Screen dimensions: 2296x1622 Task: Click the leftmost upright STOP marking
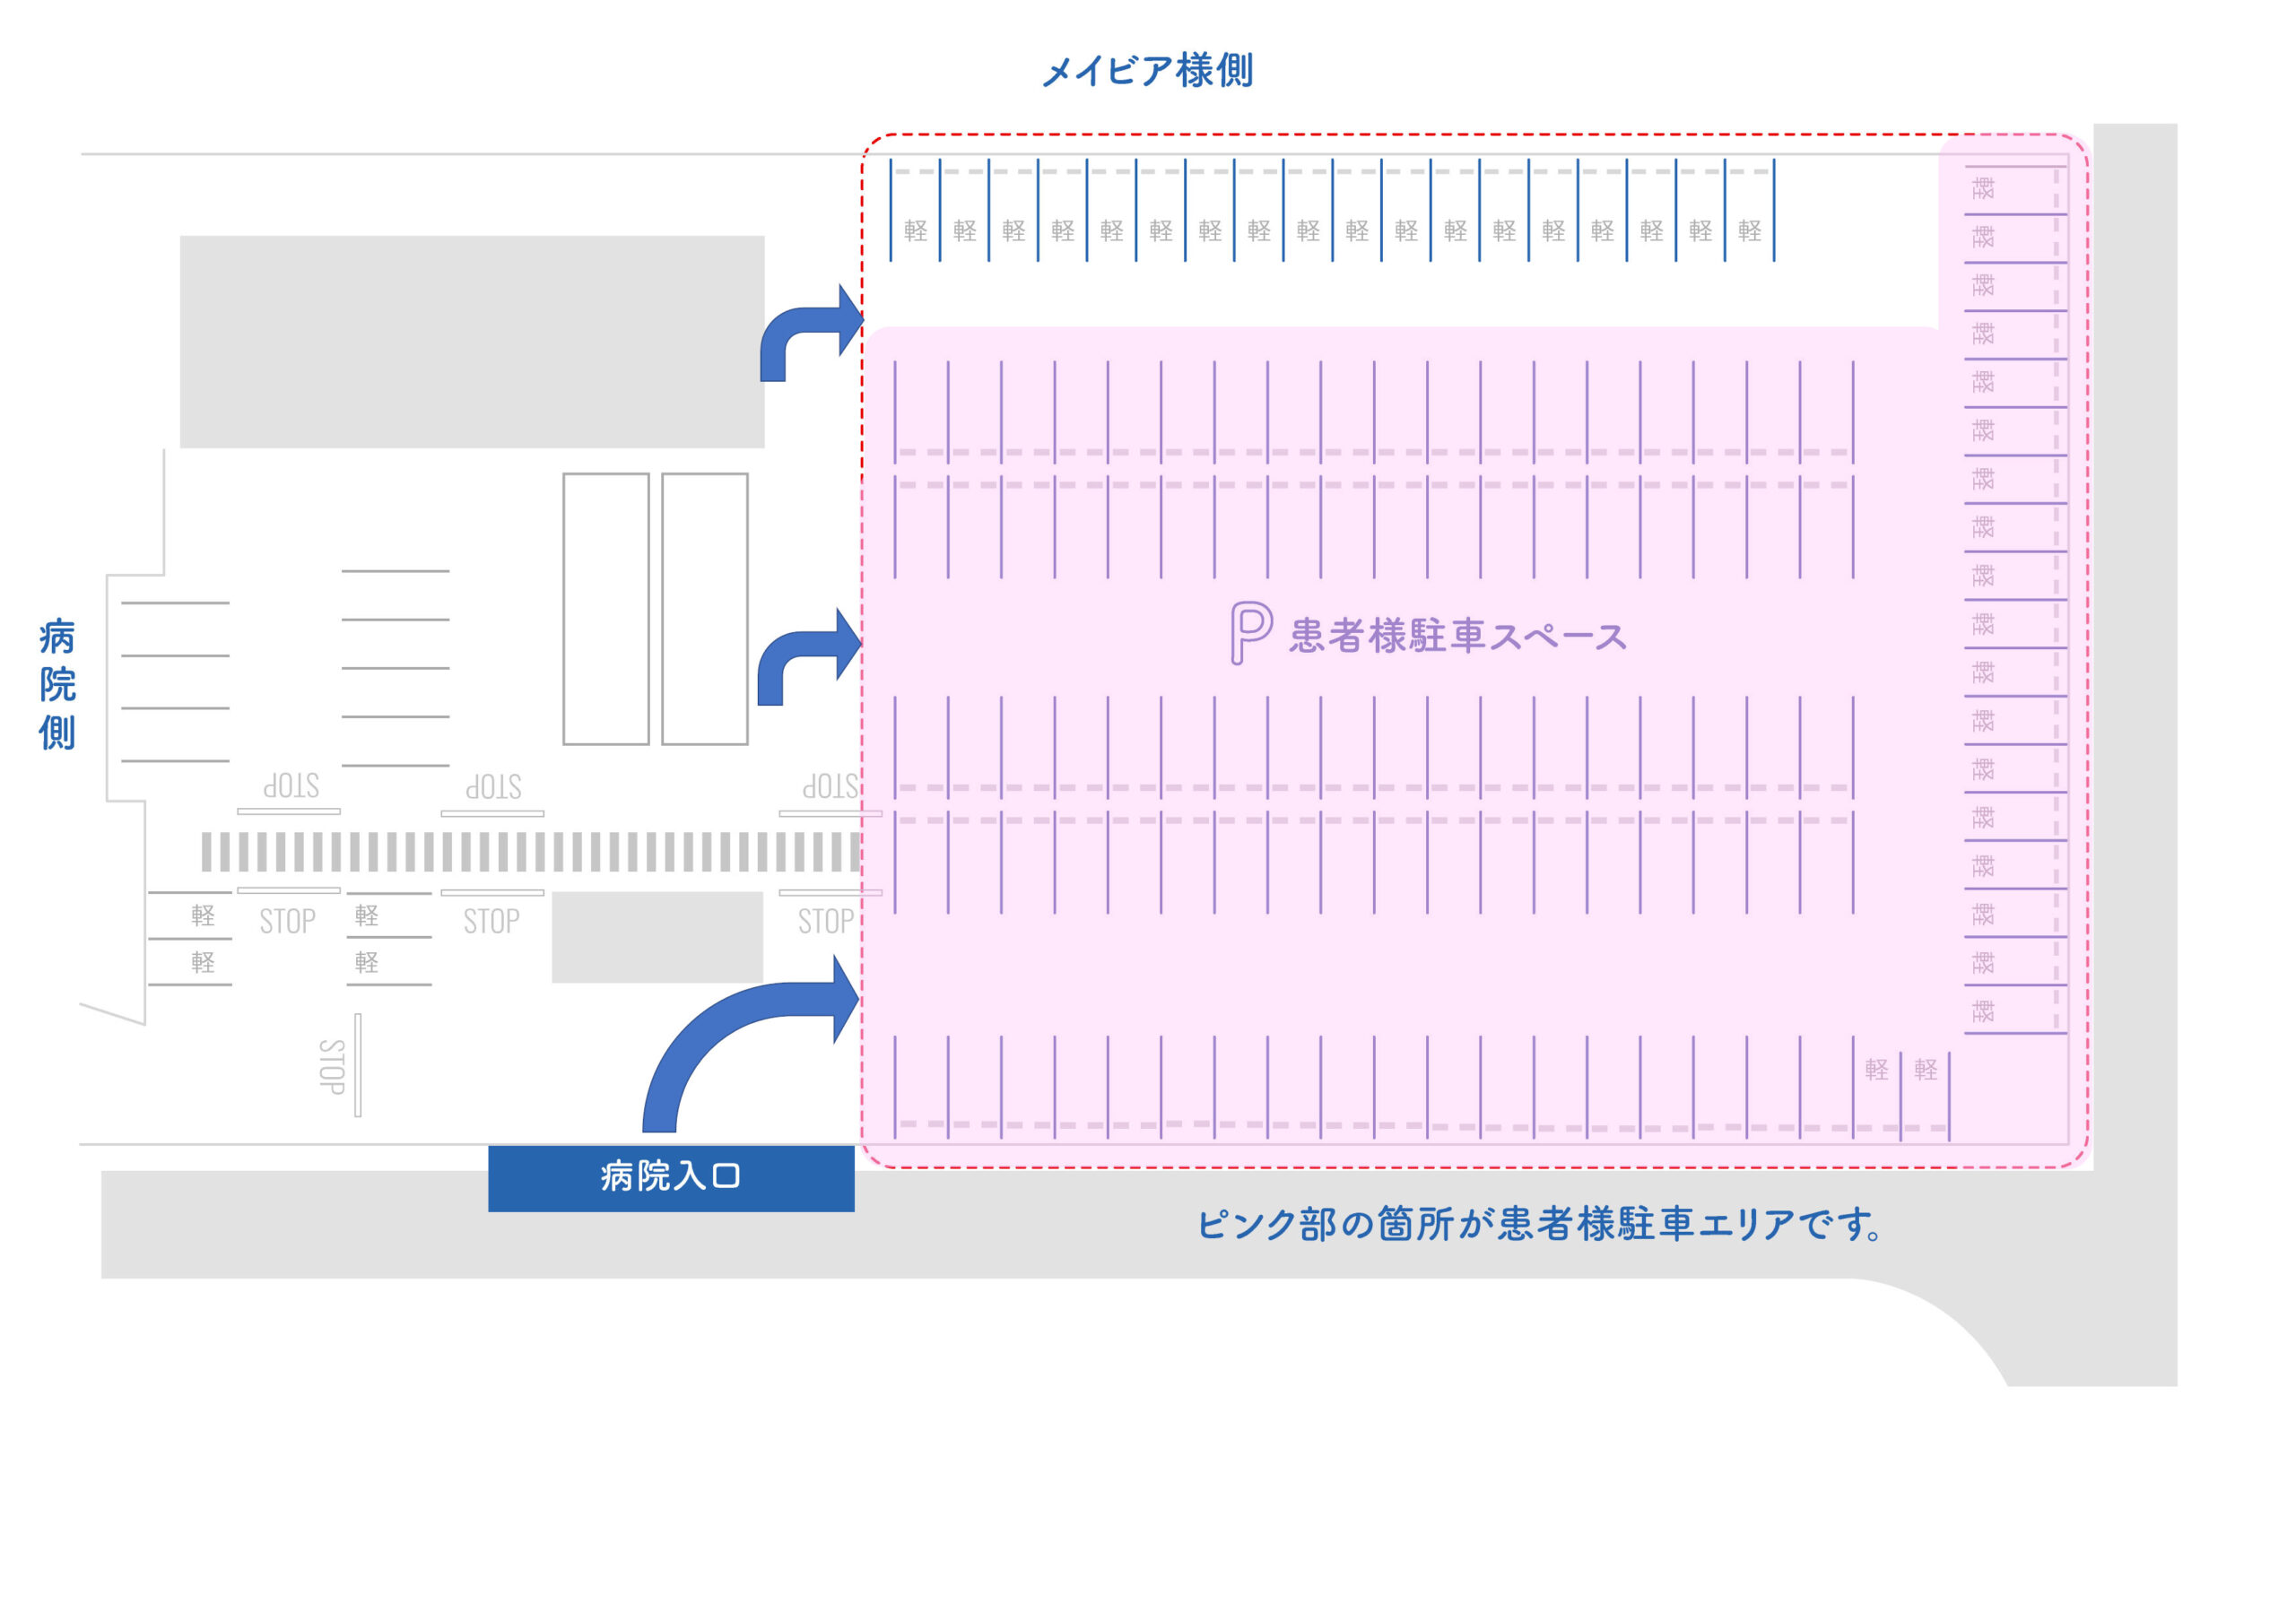287,921
